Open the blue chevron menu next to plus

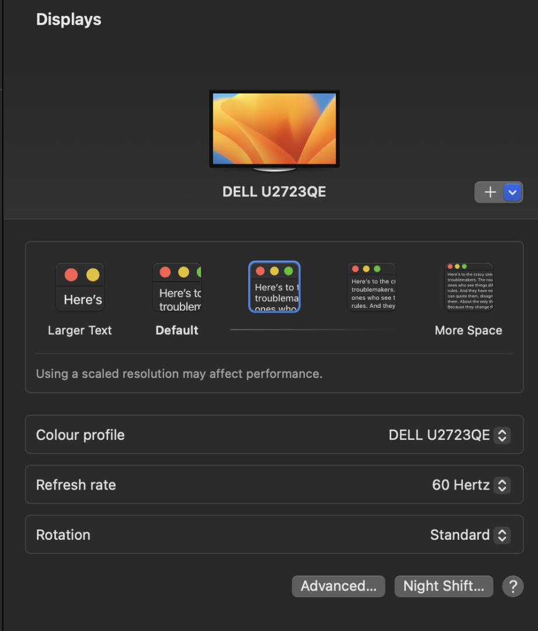click(x=513, y=192)
